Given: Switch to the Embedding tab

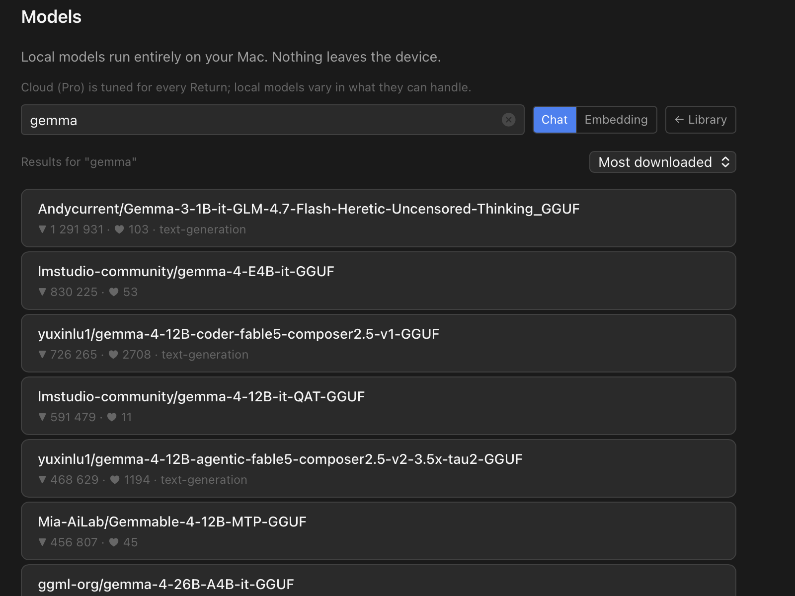Looking at the screenshot, I should (616, 120).
